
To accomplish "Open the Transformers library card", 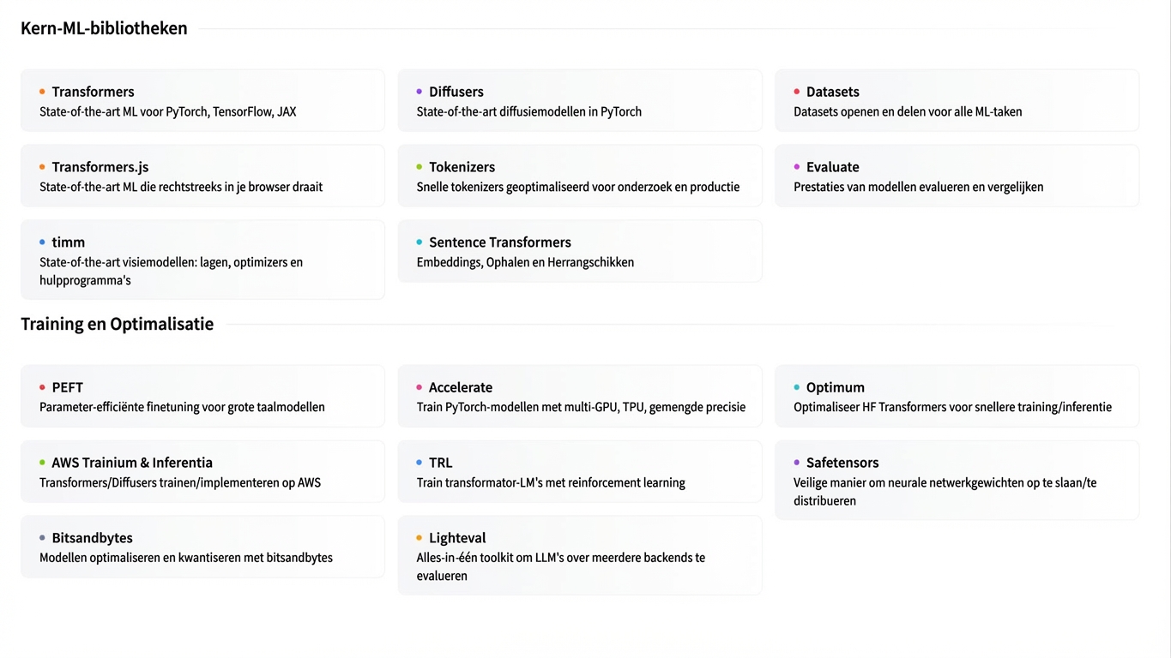I will click(202, 100).
